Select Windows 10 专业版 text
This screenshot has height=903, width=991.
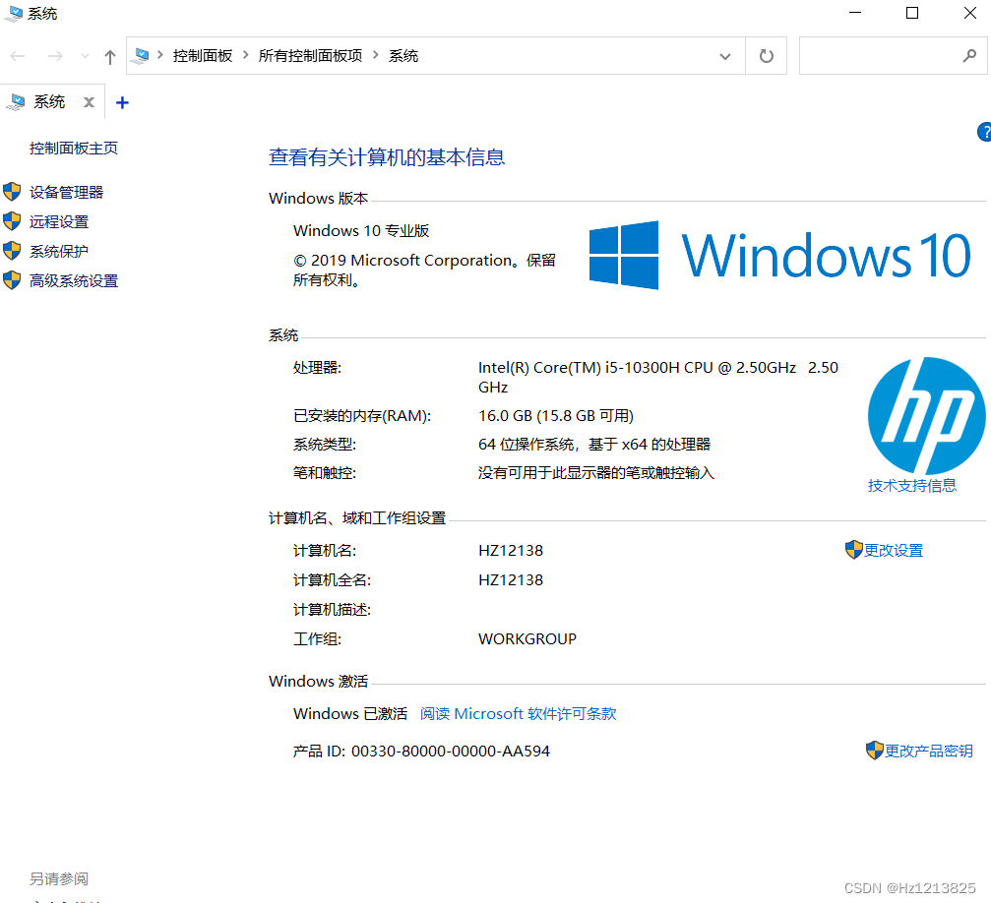click(361, 230)
